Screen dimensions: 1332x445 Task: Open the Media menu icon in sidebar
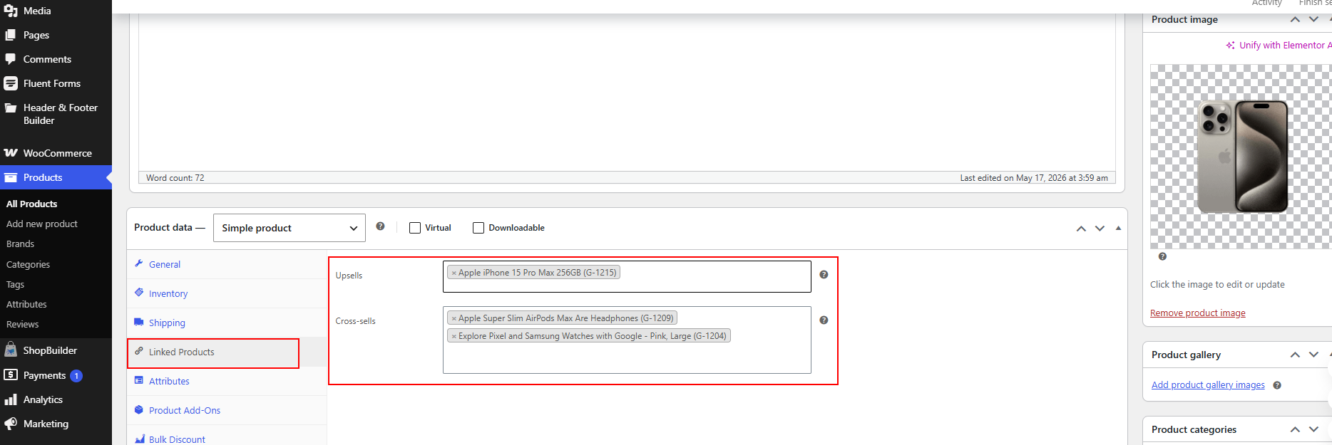tap(11, 11)
